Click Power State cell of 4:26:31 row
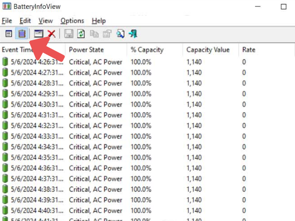The height and width of the screenshot is (221, 295). click(95, 62)
